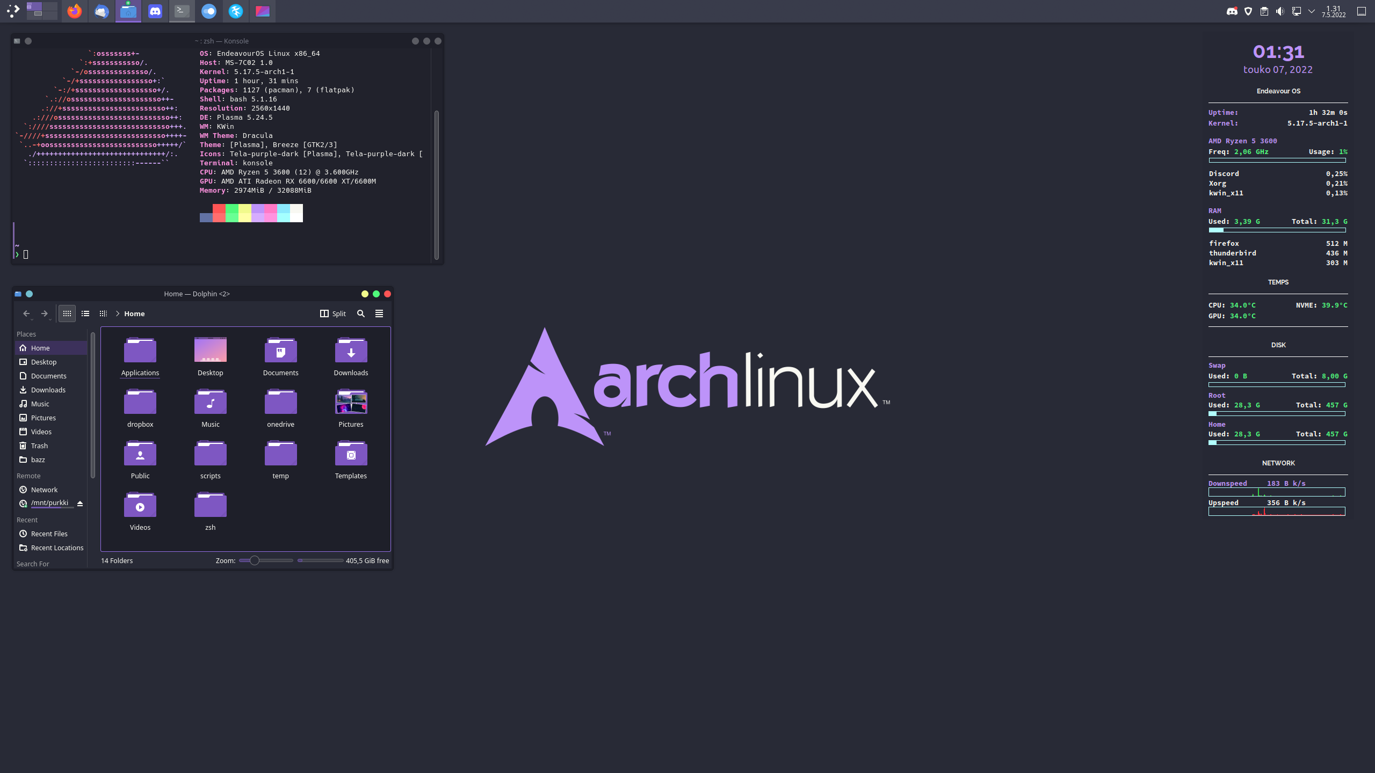Select the Templates folder
The width and height of the screenshot is (1375, 773).
[351, 460]
